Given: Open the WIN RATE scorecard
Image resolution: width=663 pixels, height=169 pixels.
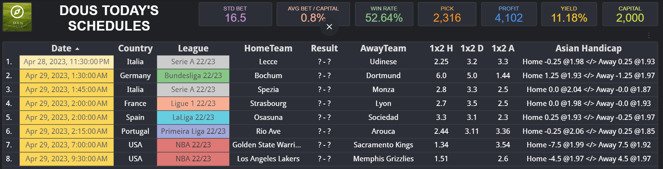Looking at the screenshot, I should pos(384,14).
